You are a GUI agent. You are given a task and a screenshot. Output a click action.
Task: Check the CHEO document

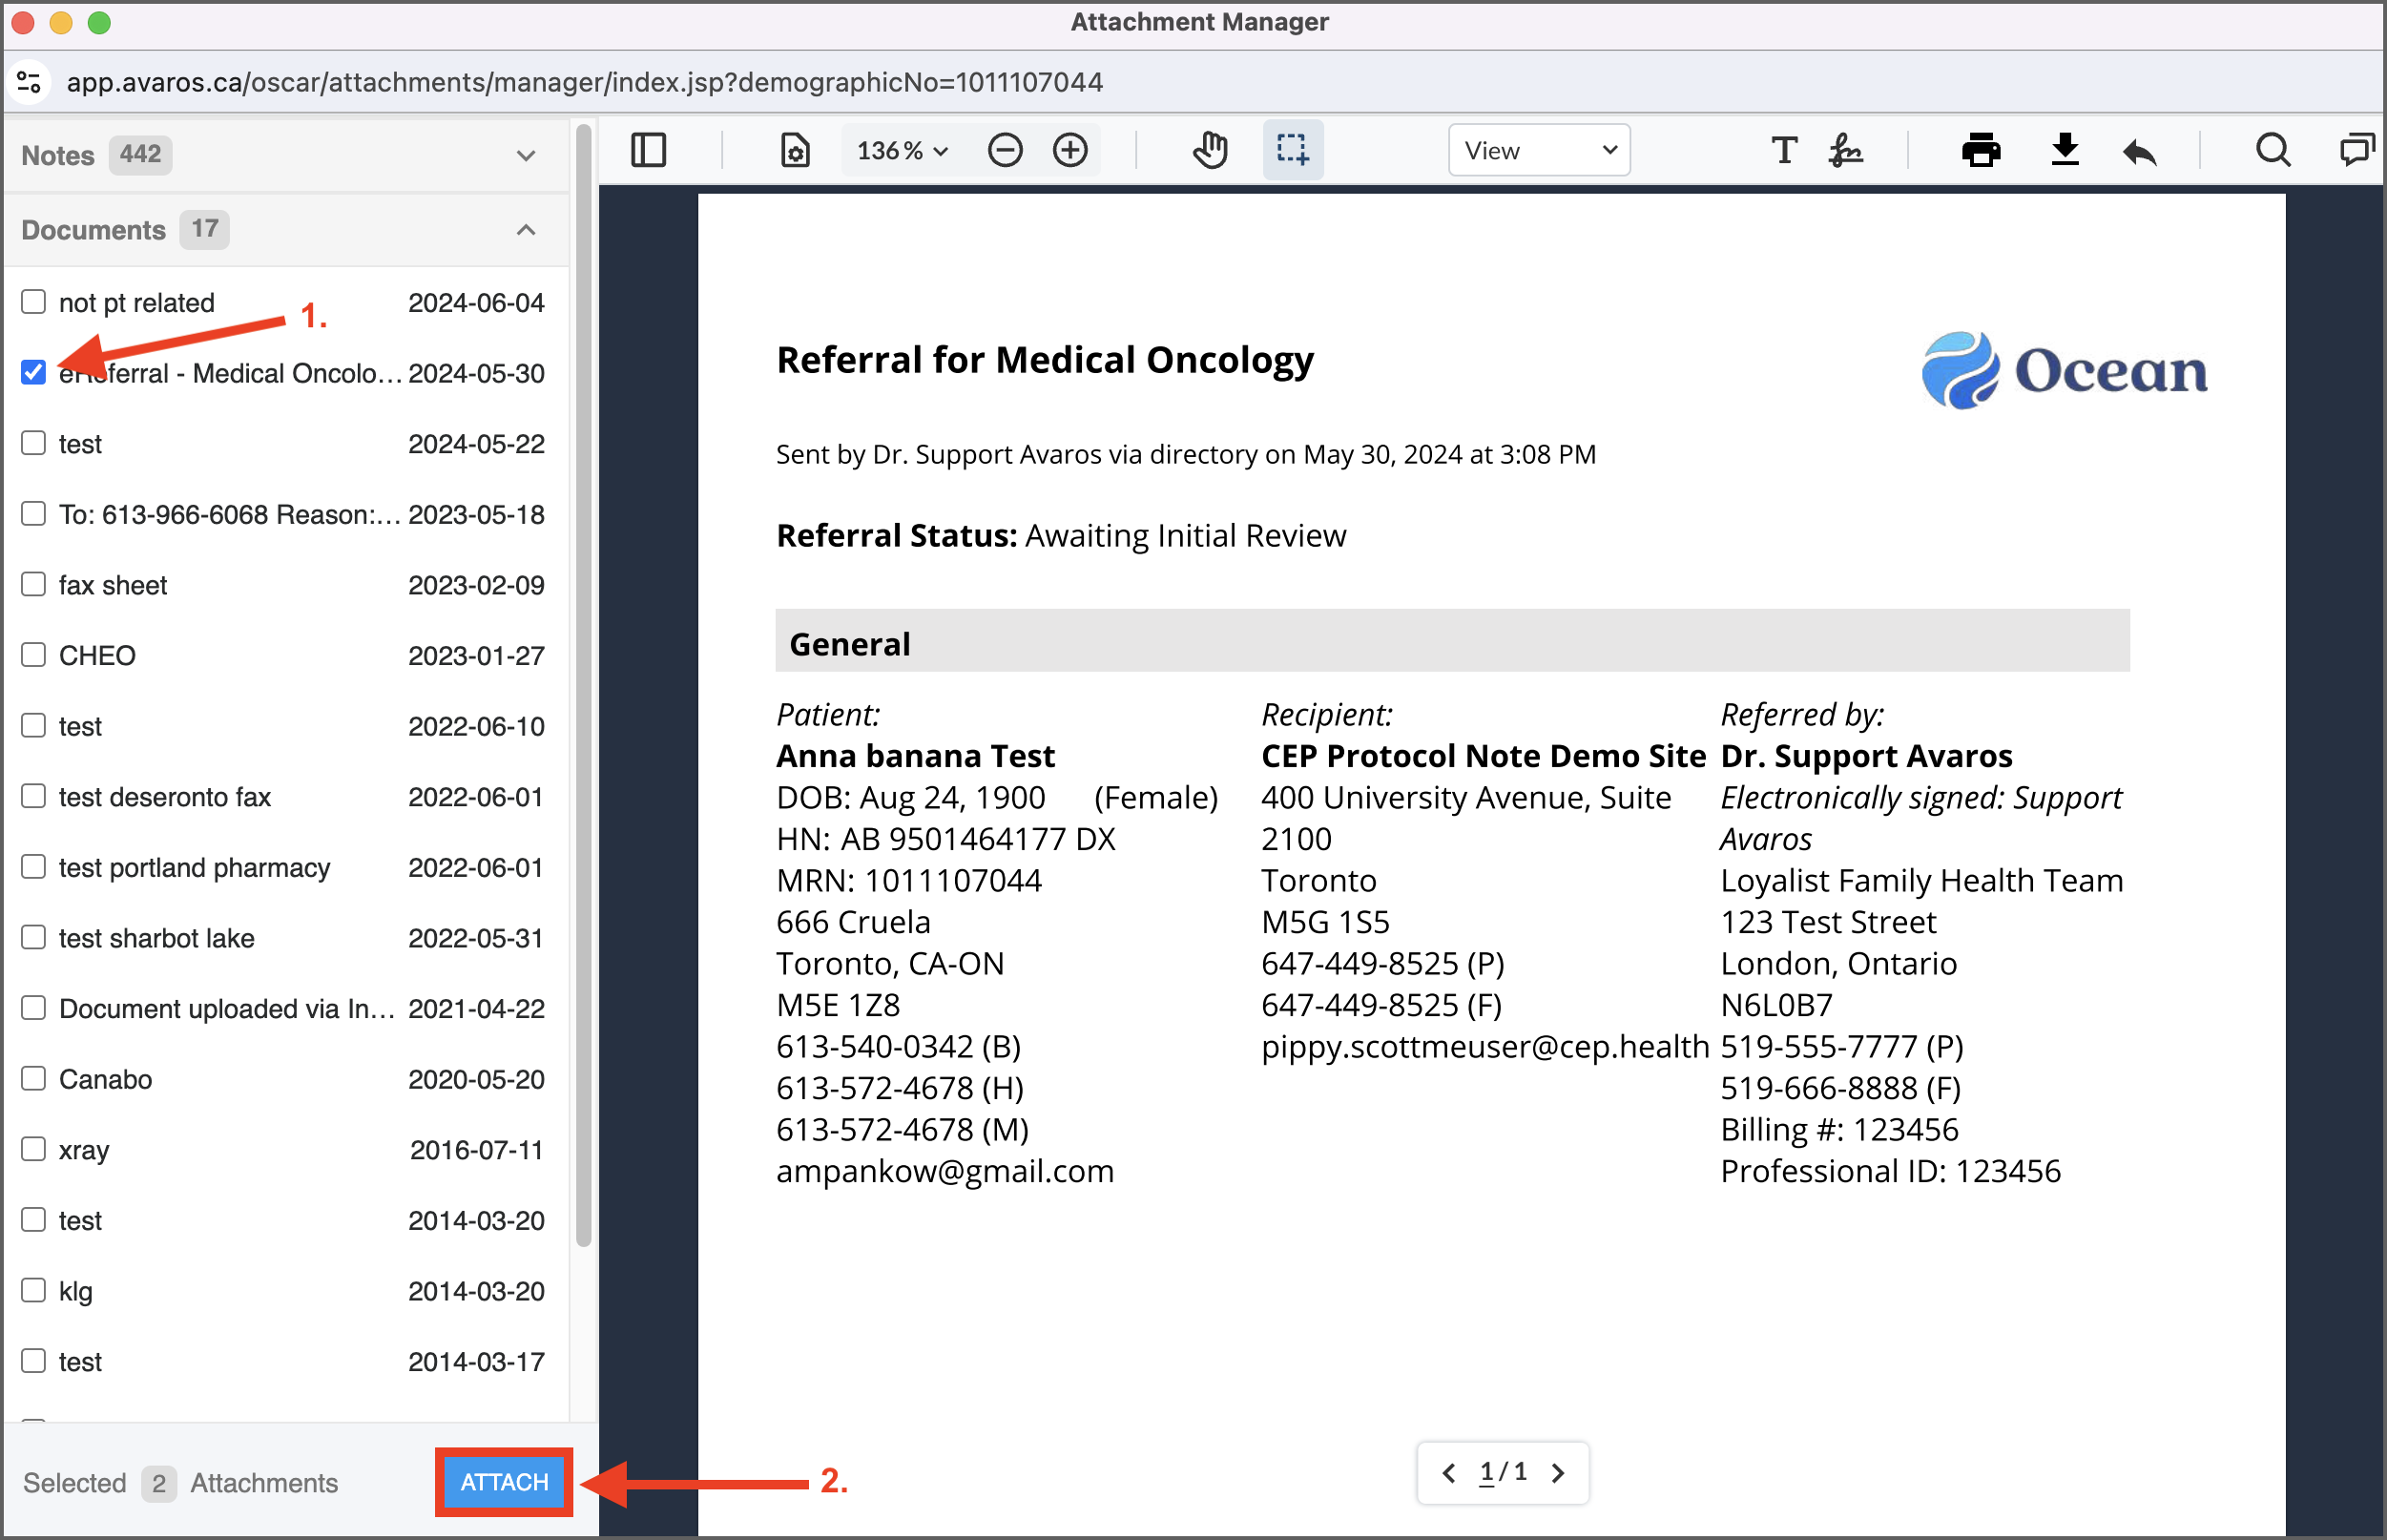34,654
